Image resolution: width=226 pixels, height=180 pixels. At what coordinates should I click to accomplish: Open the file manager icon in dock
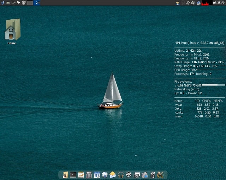point(65,175)
